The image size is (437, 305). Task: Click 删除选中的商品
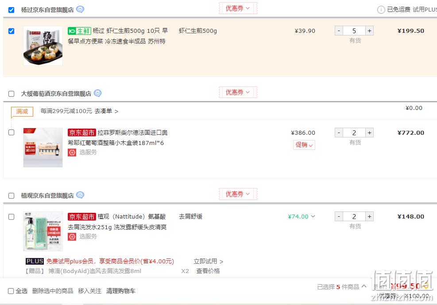53,291
